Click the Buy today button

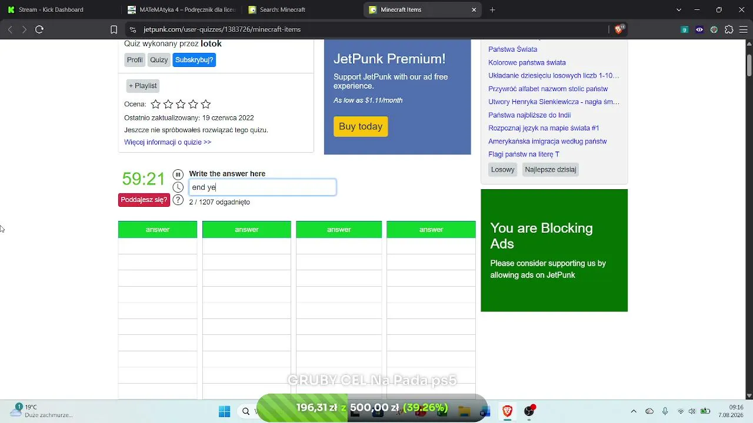click(361, 126)
